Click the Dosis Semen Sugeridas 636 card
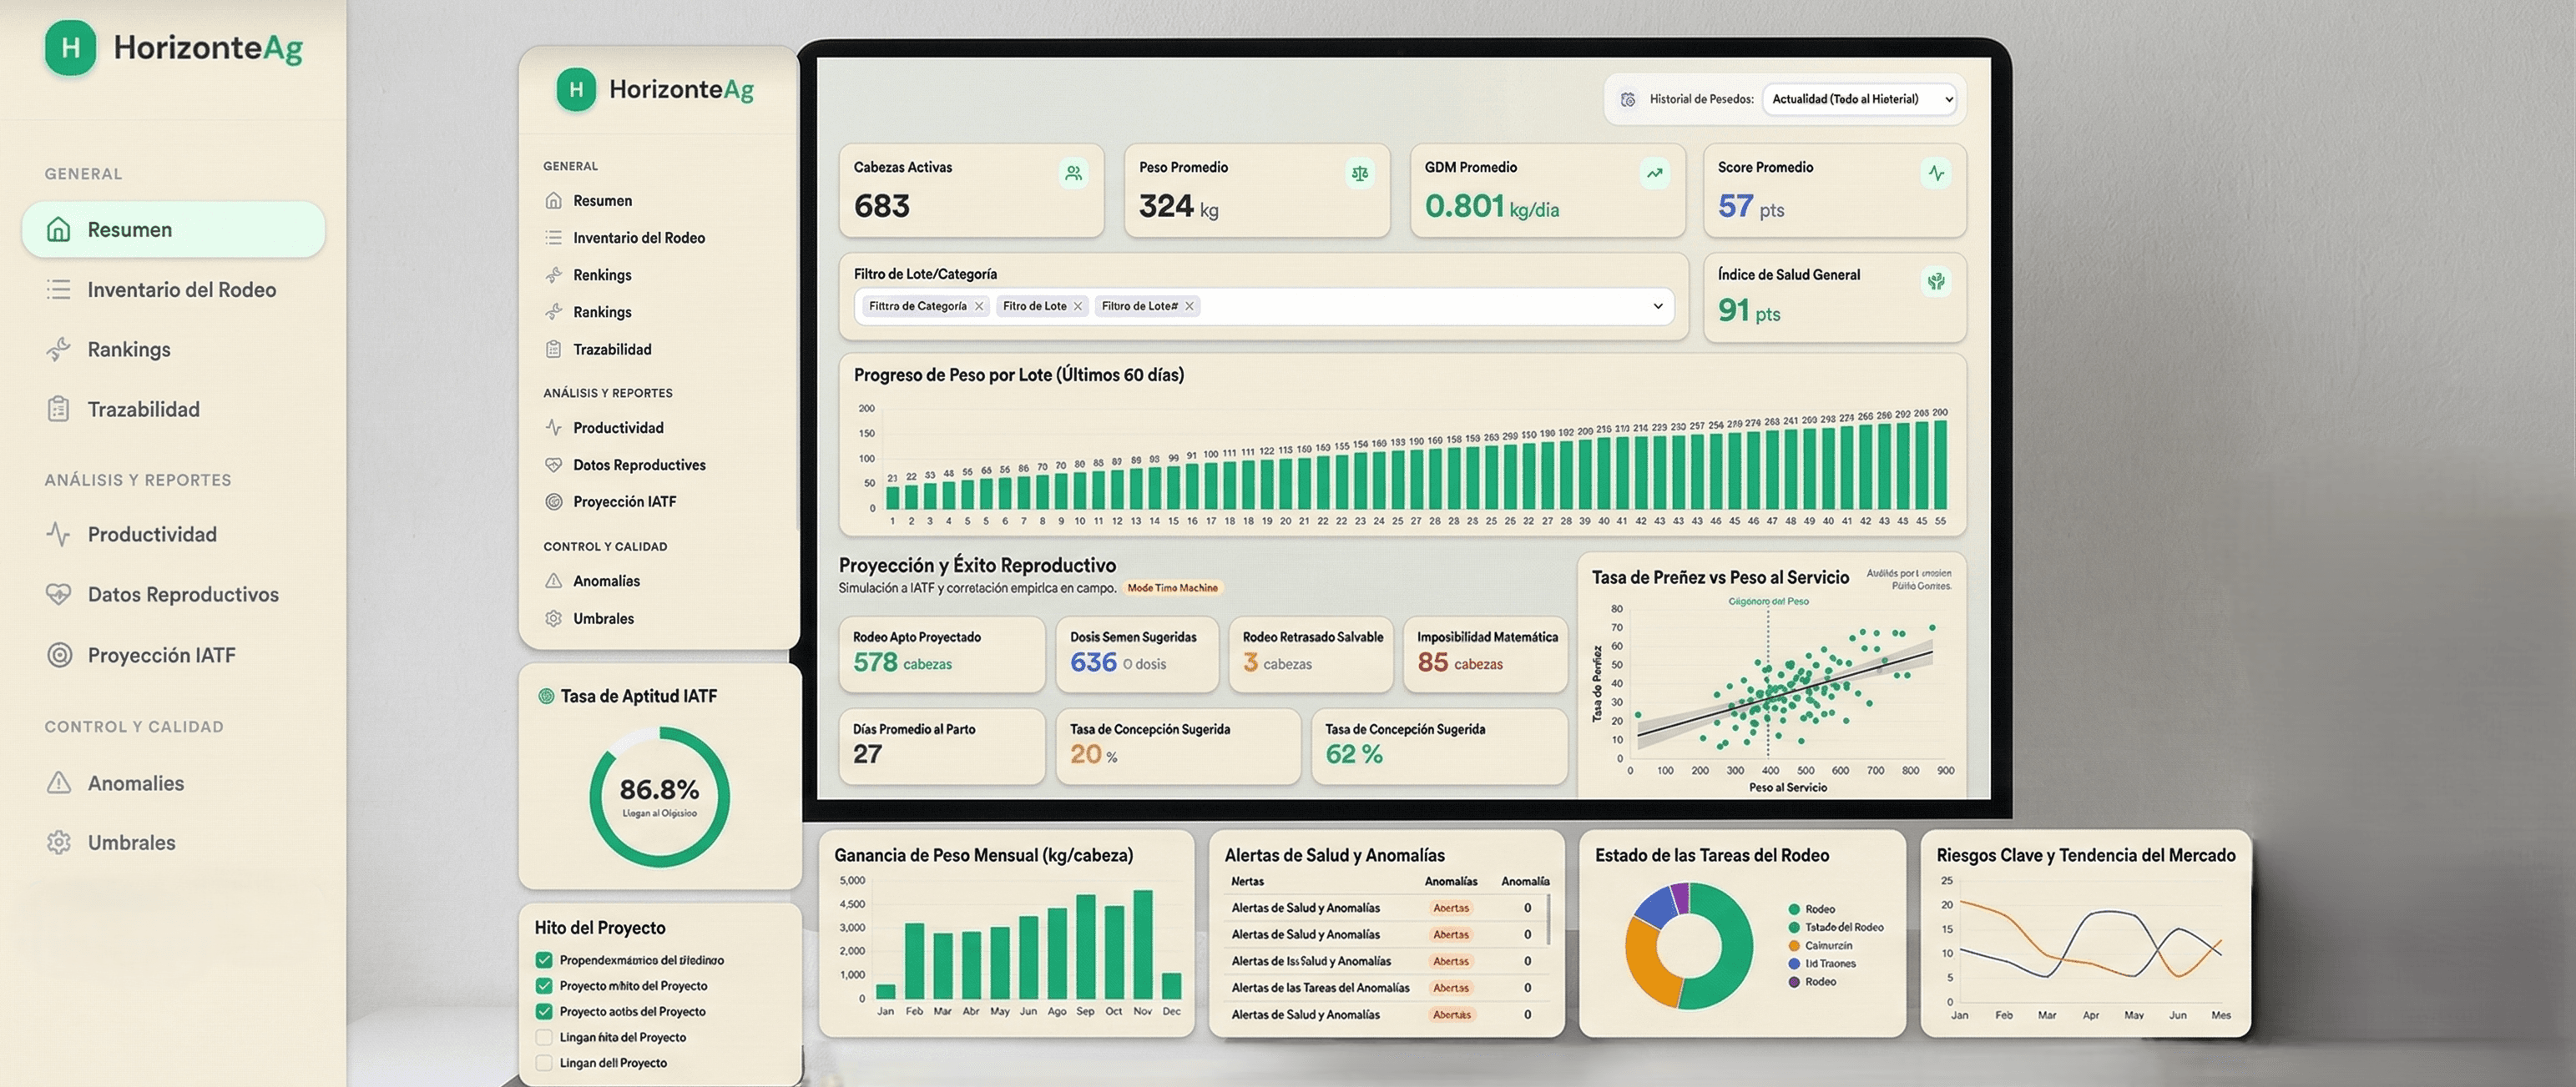The height and width of the screenshot is (1087, 2576). pos(1137,653)
